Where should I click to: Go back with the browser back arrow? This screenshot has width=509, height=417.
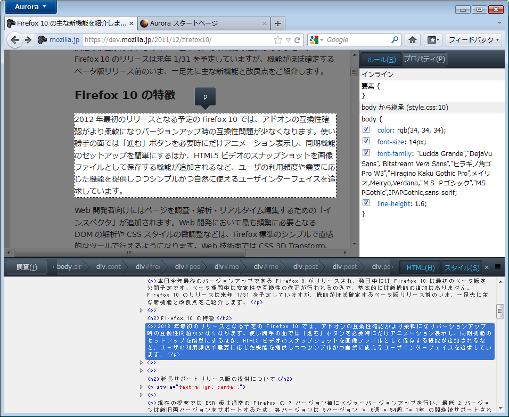(14, 40)
